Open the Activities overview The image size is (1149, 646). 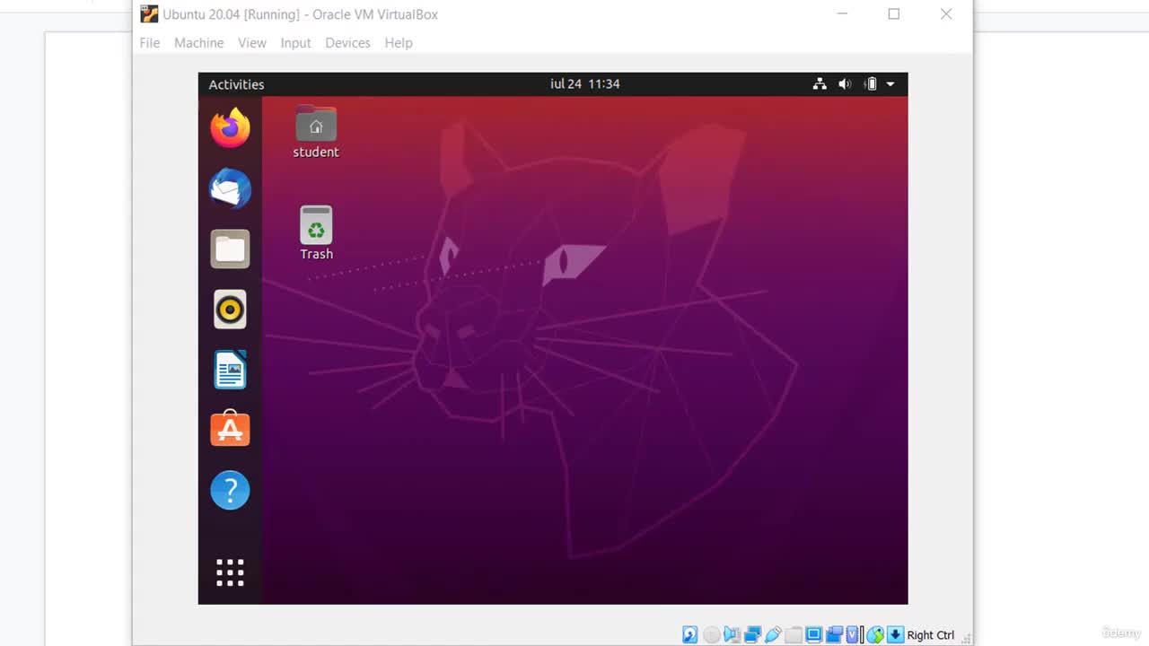(236, 84)
